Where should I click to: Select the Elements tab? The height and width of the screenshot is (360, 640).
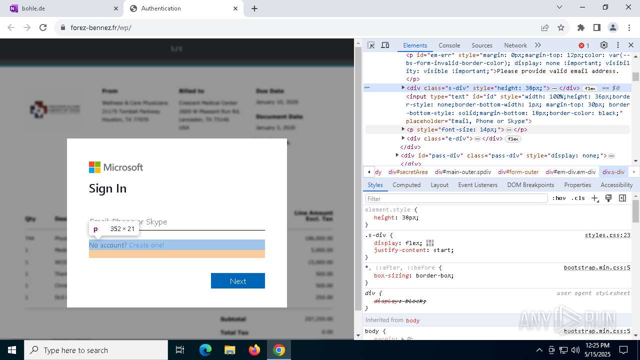(x=415, y=45)
